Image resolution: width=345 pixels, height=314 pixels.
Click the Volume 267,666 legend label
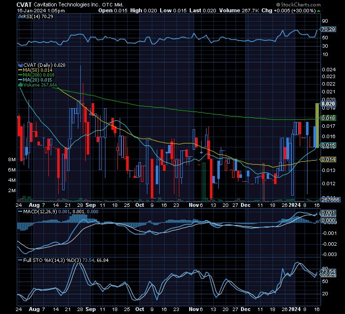click(x=40, y=85)
